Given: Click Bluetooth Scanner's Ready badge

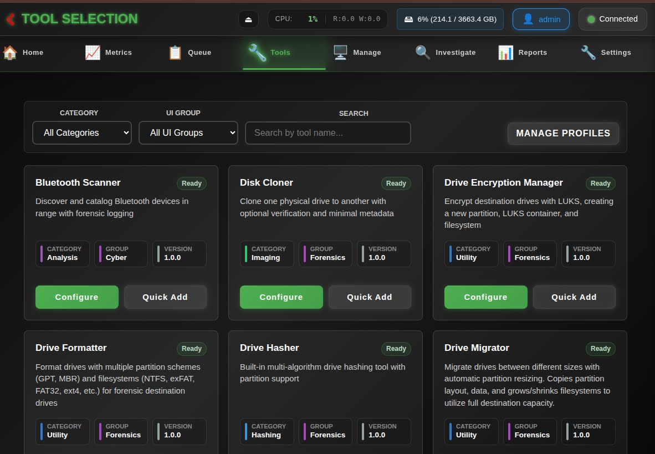Looking at the screenshot, I should (192, 183).
